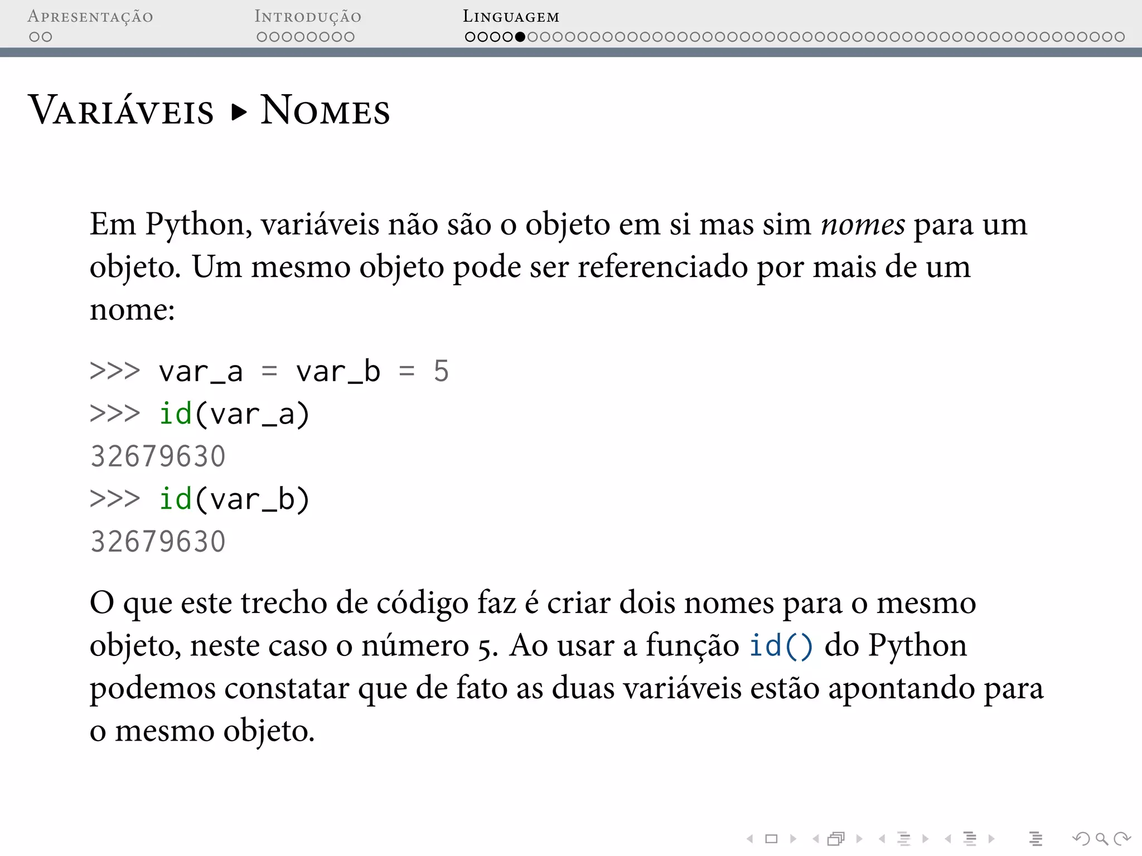Click the text line ending 'o mesmo objeto.'
This screenshot has height=856, width=1142.
(x=202, y=731)
